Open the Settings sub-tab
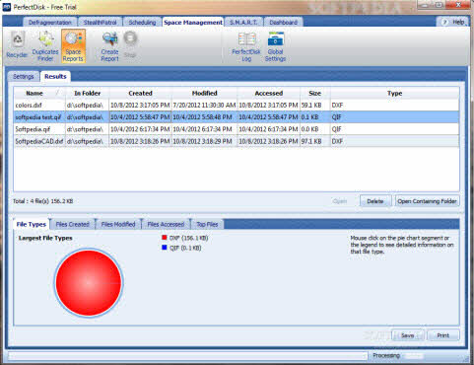 tap(24, 76)
